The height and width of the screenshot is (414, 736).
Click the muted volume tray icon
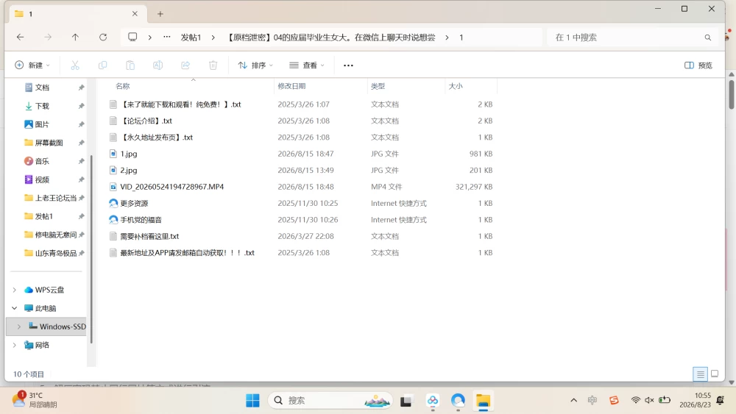650,400
